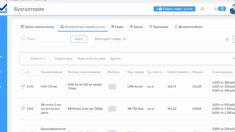This screenshot has height=132, width=235.
Task: Click the Документооборот refresh icon
Action: (x=176, y=26)
